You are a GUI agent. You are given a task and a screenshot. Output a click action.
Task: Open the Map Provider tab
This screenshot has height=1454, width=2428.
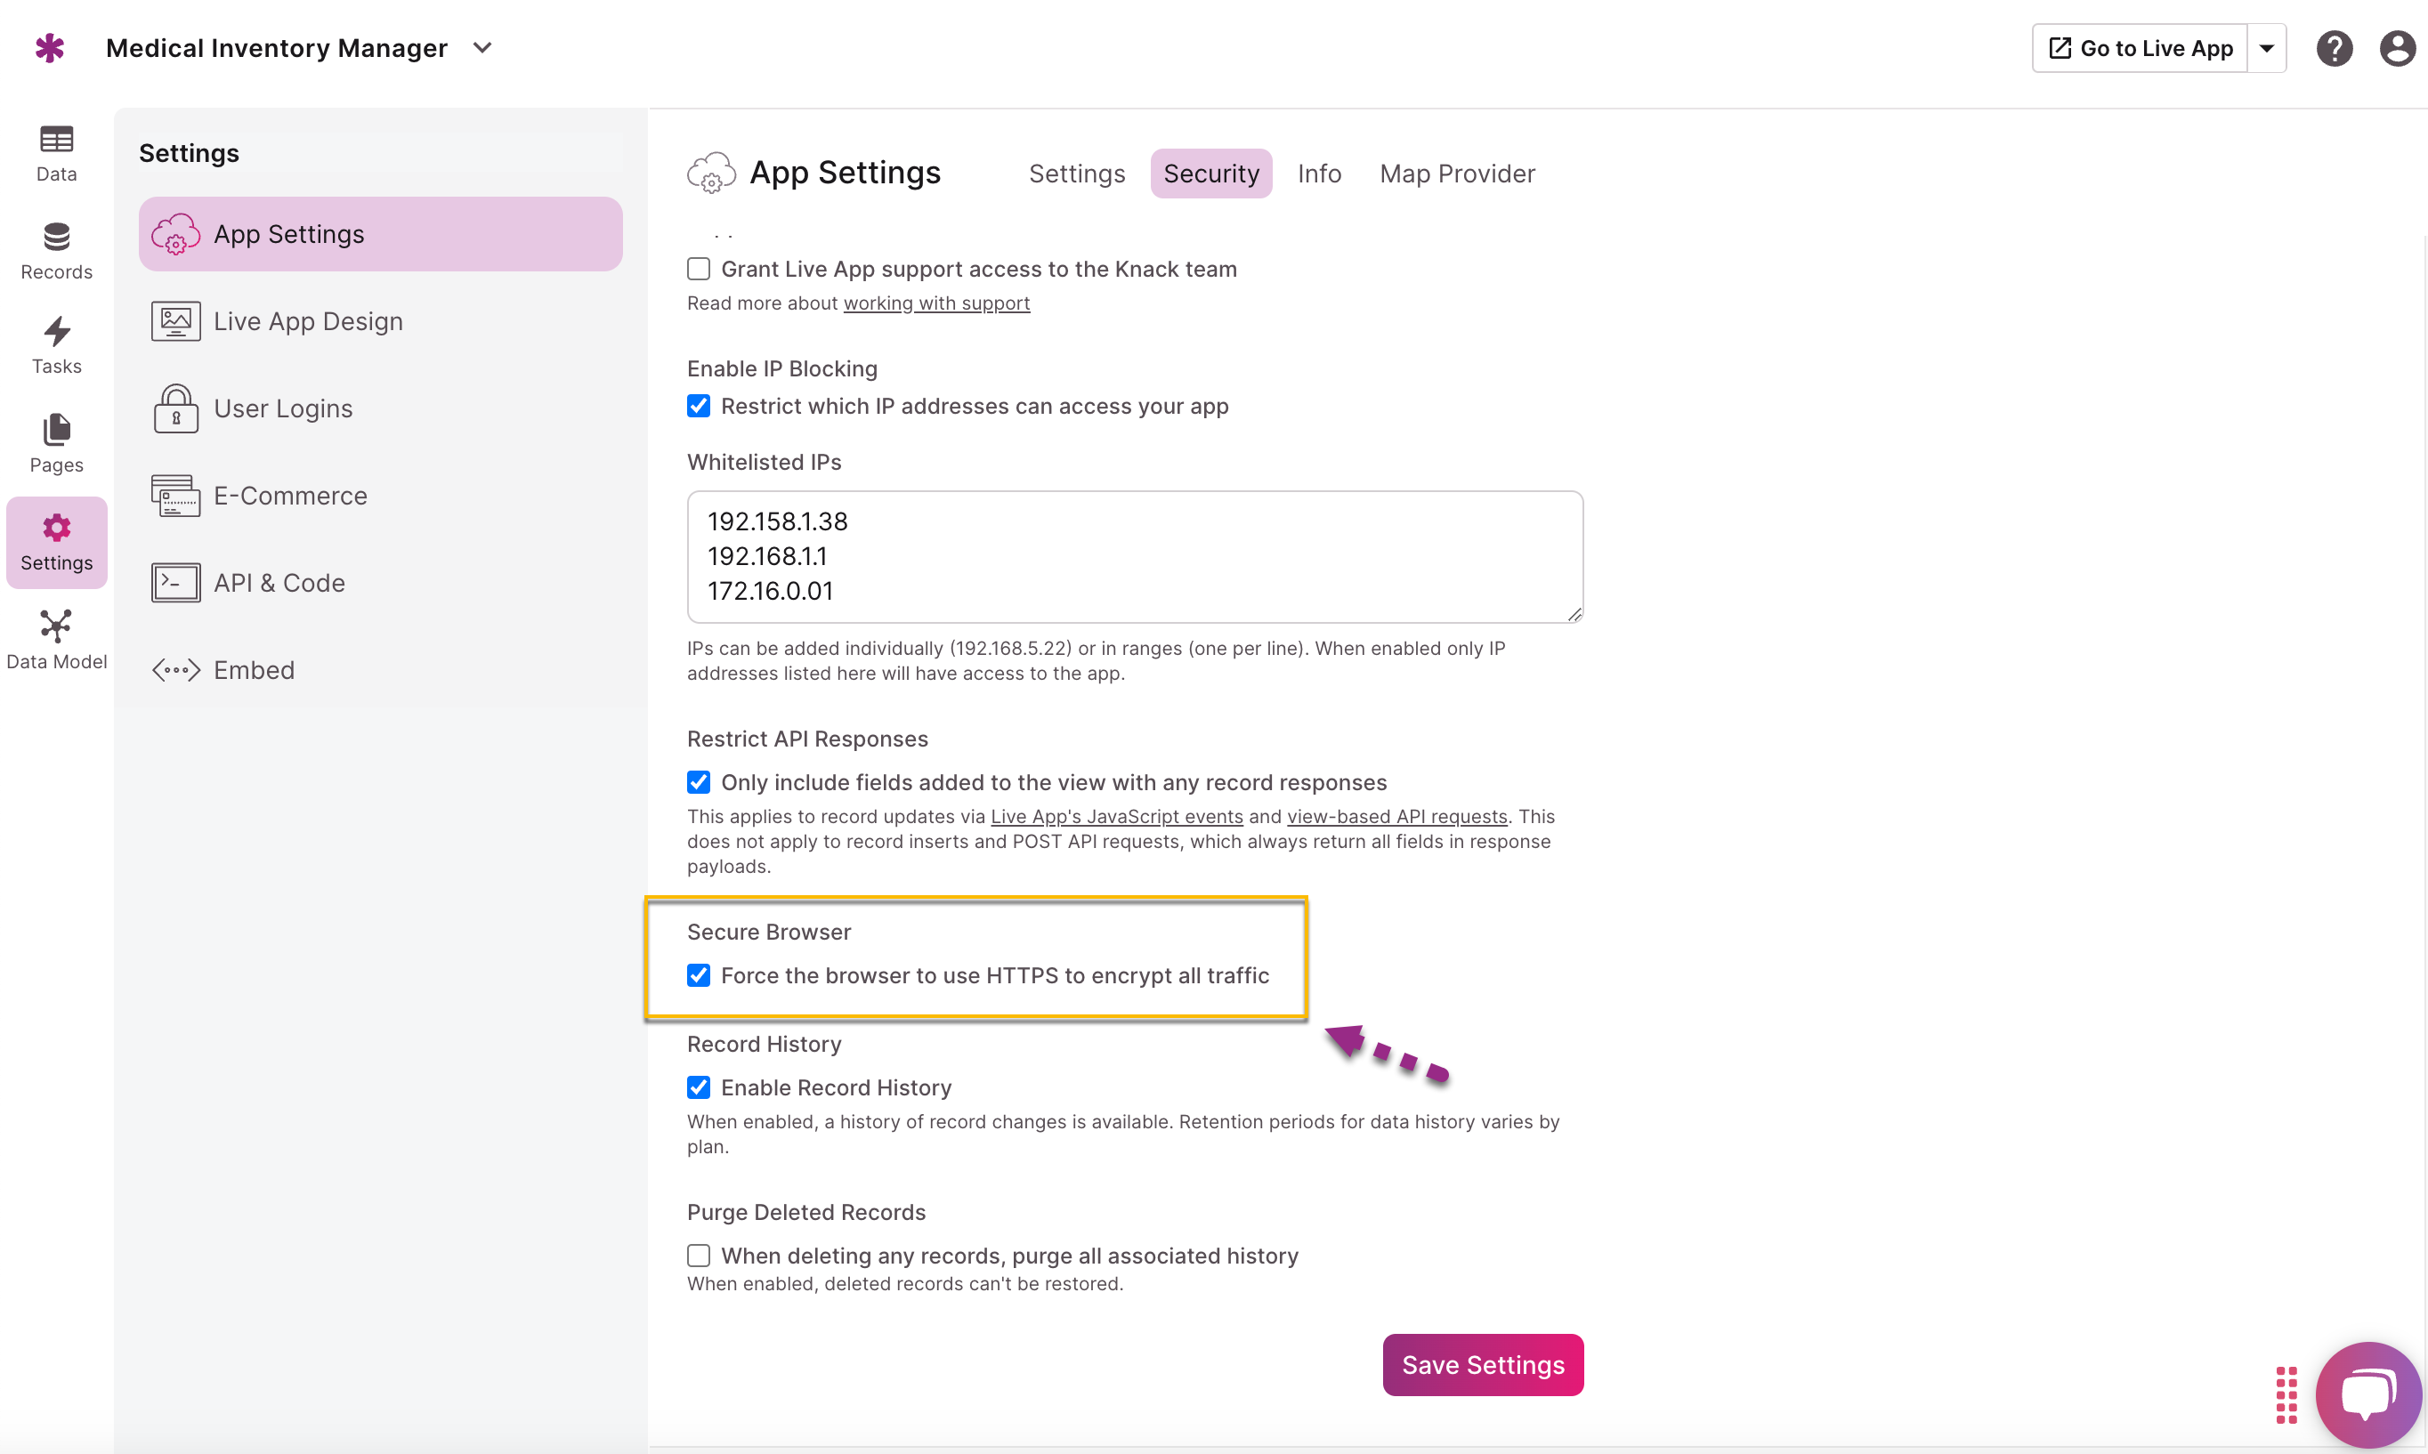[x=1457, y=174]
